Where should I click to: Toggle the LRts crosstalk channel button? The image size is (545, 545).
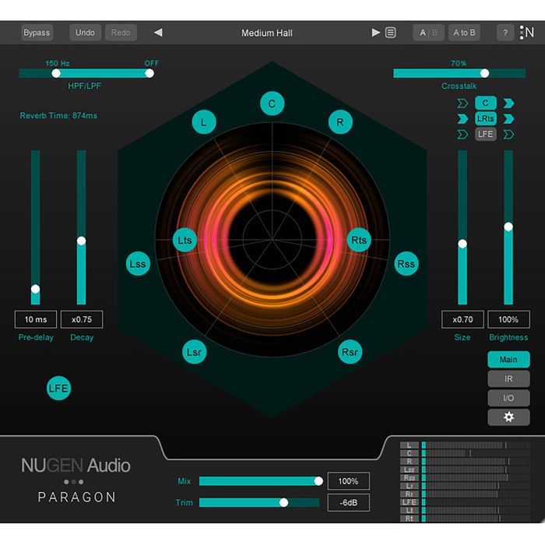(x=486, y=118)
